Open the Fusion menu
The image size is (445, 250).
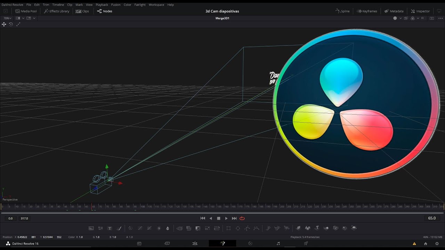click(x=116, y=5)
